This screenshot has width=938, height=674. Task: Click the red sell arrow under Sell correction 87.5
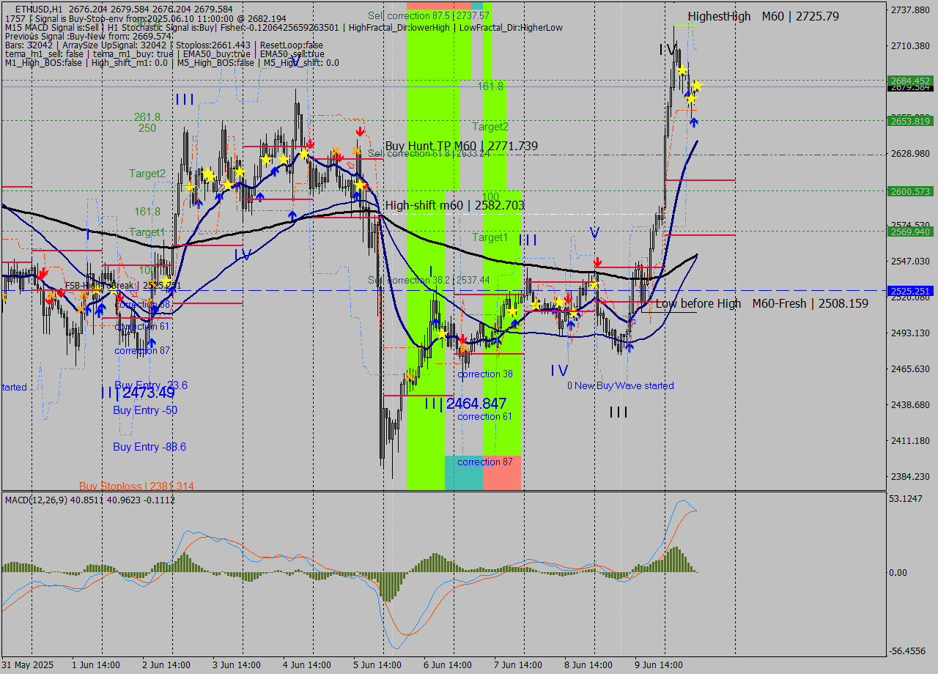tap(361, 130)
